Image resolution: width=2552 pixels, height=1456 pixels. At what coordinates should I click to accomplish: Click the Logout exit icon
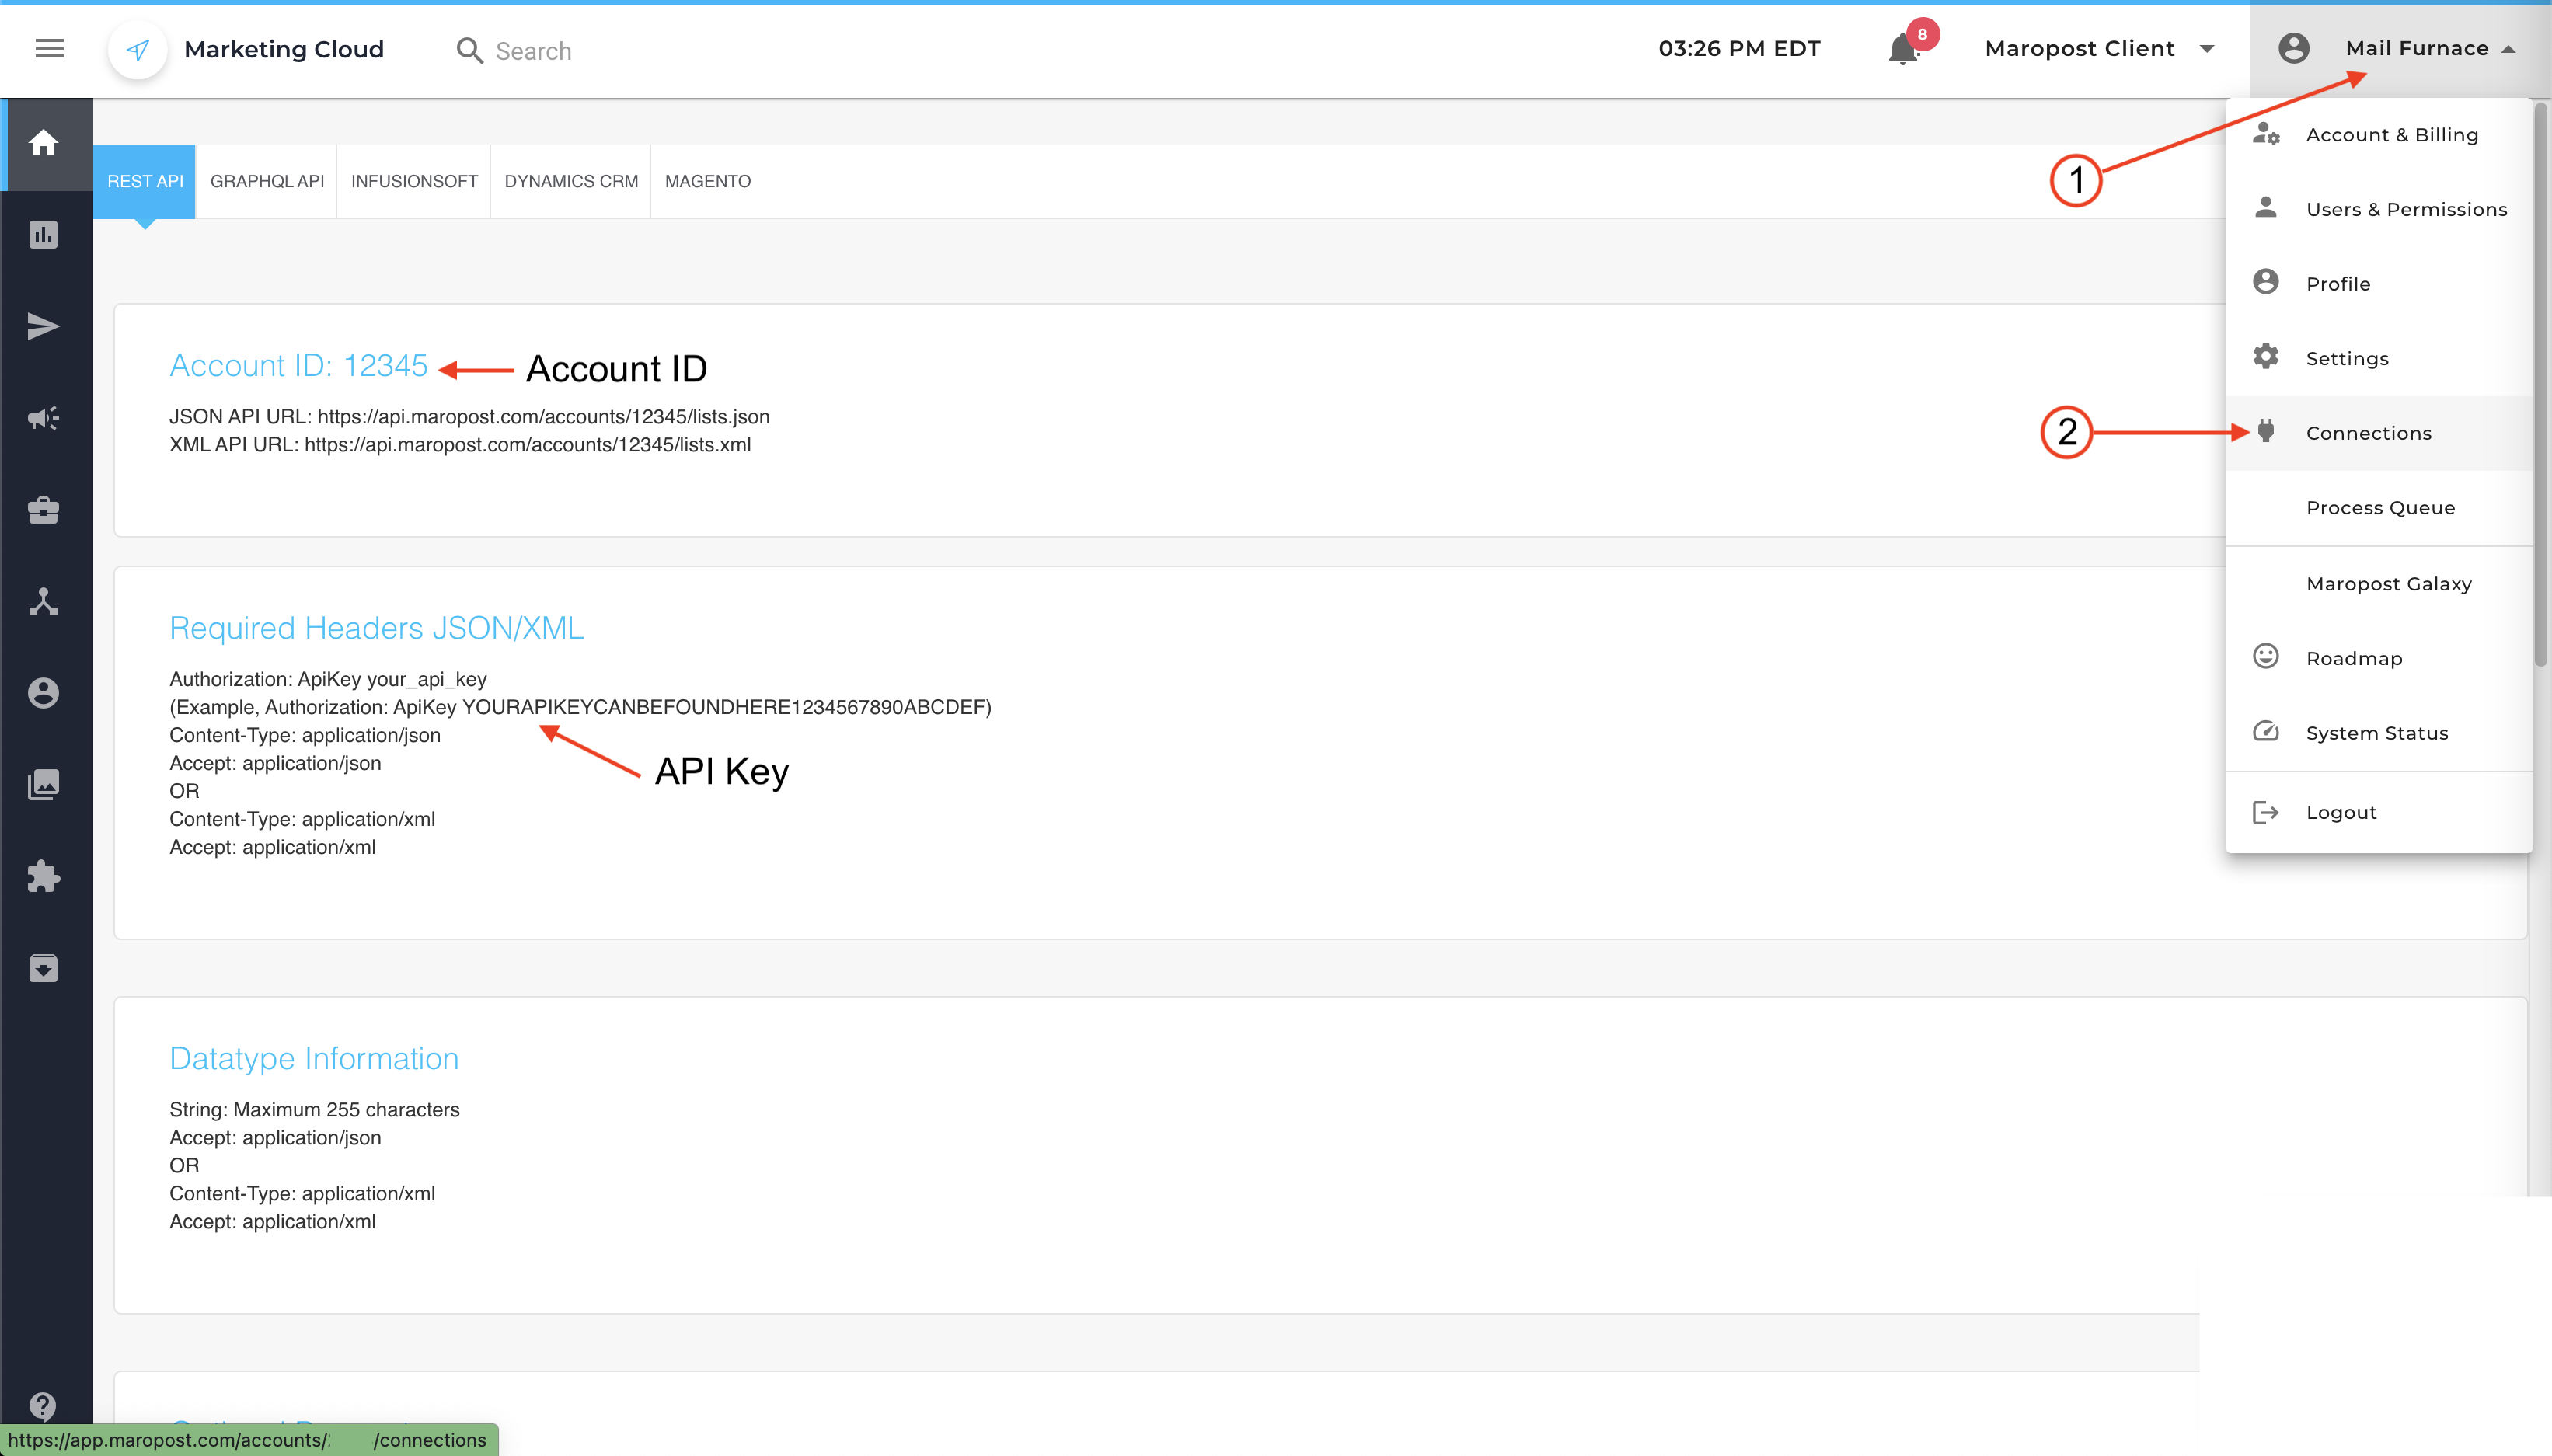coord(2266,812)
